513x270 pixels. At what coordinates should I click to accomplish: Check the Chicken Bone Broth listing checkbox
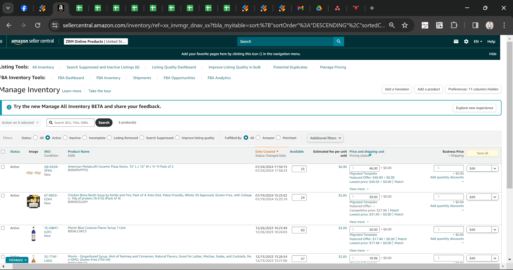[3, 195]
